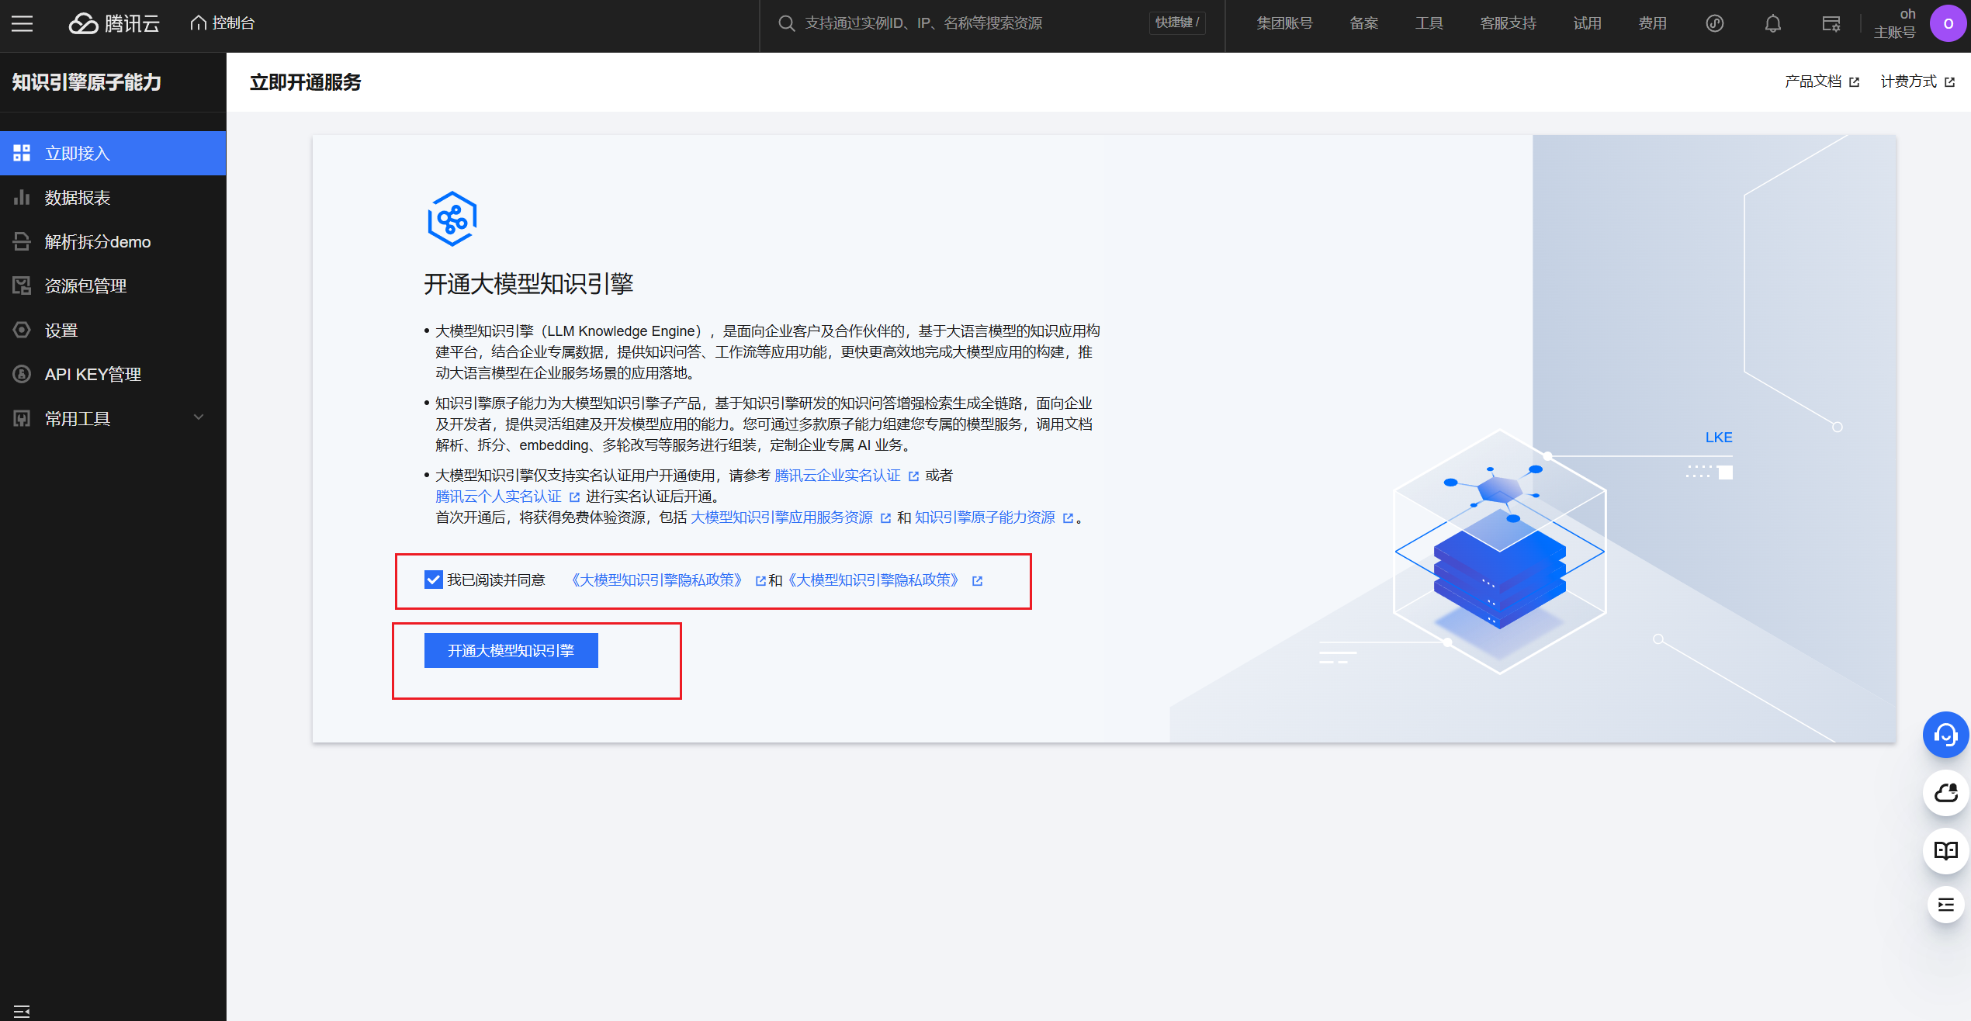Screen dimensions: 1971x1021
Task: Open the blue customer service headset button
Action: (x=1945, y=734)
